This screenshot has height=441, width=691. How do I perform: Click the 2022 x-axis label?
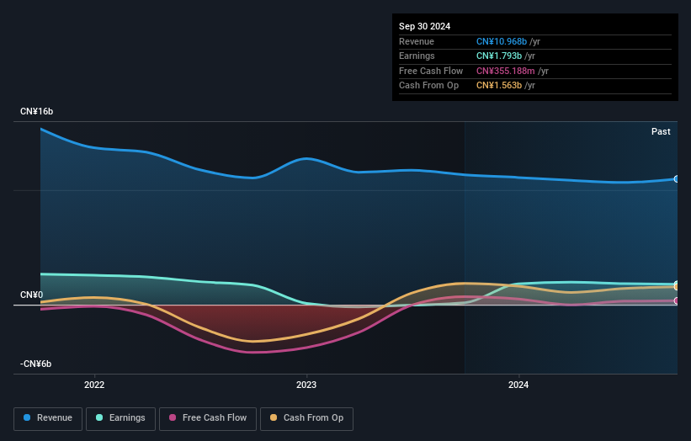94,385
